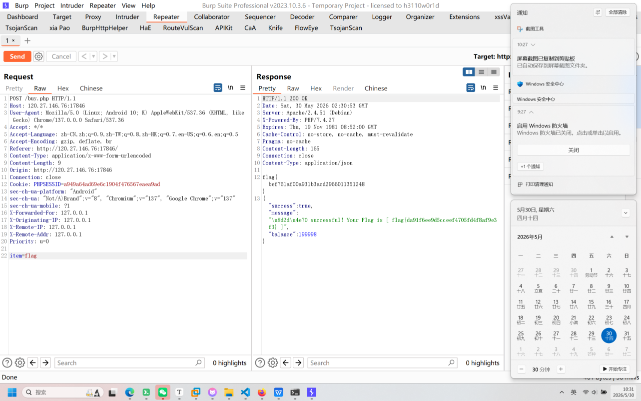The image size is (641, 401).
Task: Open the Knife extension tab
Action: coord(275,27)
